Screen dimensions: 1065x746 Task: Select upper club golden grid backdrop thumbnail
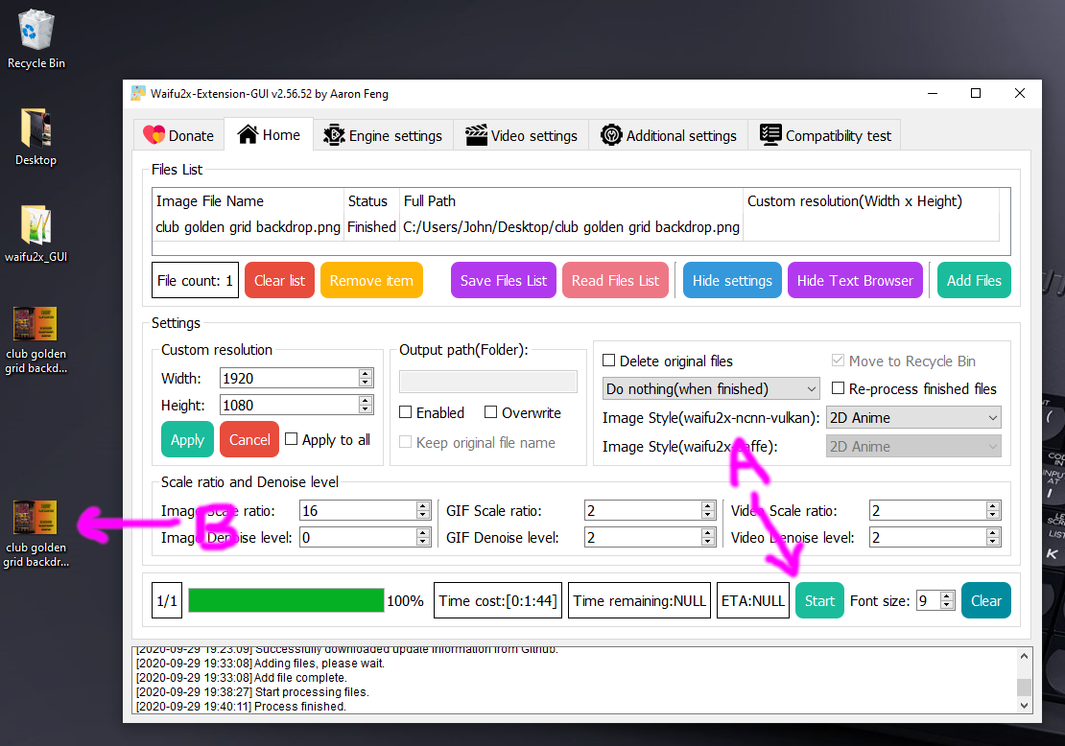click(35, 323)
